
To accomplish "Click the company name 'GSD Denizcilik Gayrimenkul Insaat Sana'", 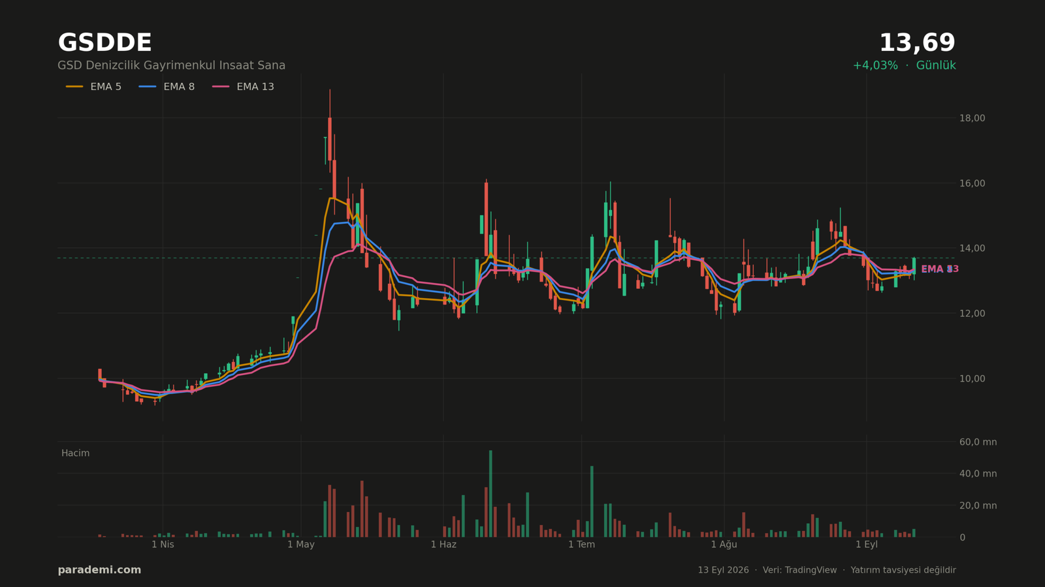I will 171,66.
